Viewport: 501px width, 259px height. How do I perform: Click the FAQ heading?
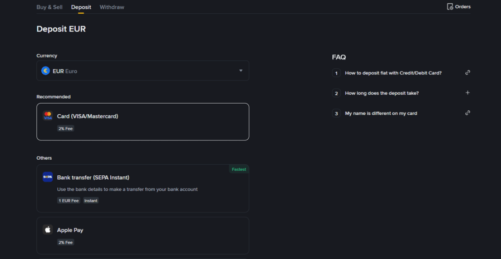pyautogui.click(x=338, y=57)
